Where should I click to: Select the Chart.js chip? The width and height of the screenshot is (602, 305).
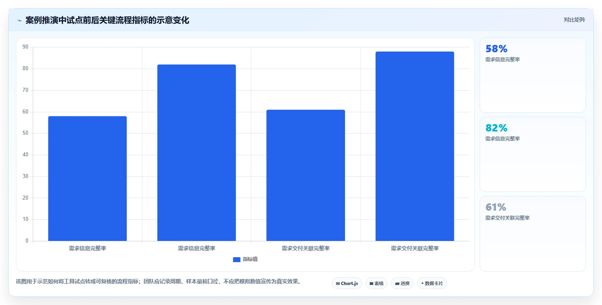click(347, 283)
